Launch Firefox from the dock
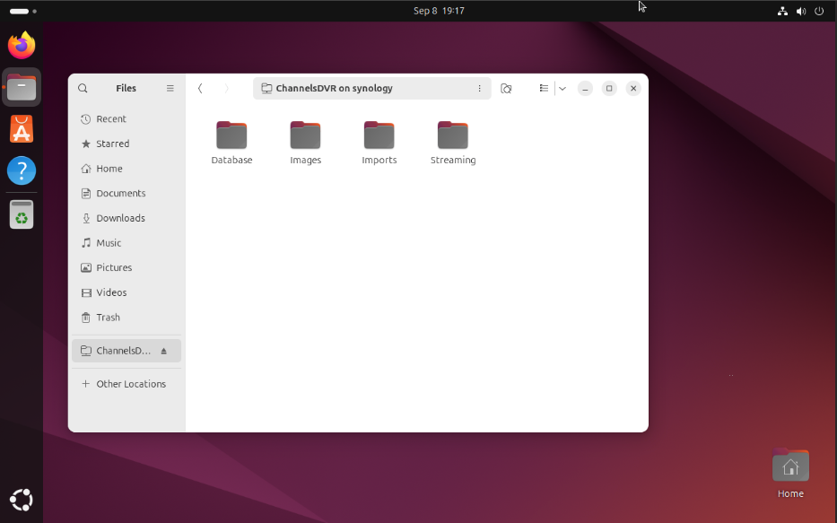Image resolution: width=837 pixels, height=523 pixels. (22, 46)
